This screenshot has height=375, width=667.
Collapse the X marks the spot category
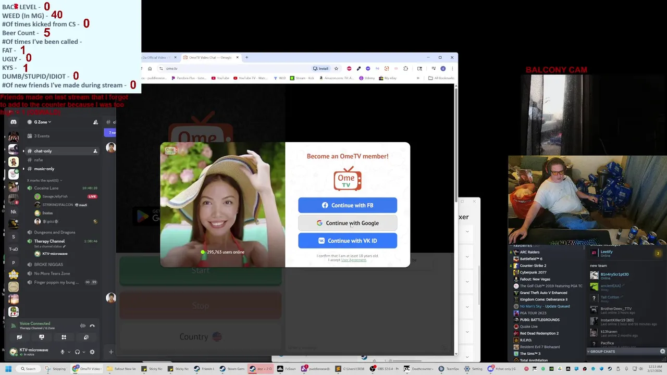[x=44, y=180]
